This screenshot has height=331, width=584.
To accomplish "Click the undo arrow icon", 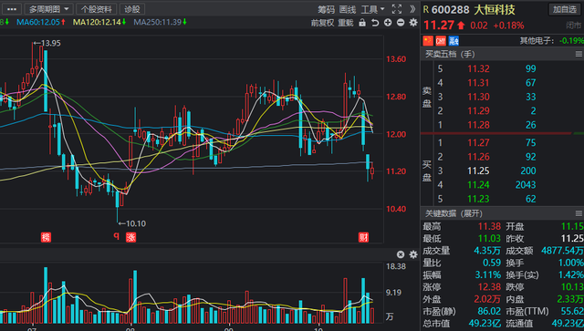I will [x=375, y=23].
